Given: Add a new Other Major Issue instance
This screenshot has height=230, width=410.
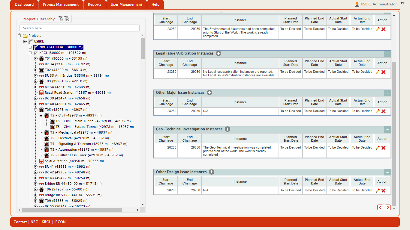Looking at the screenshot, I should [x=210, y=93].
